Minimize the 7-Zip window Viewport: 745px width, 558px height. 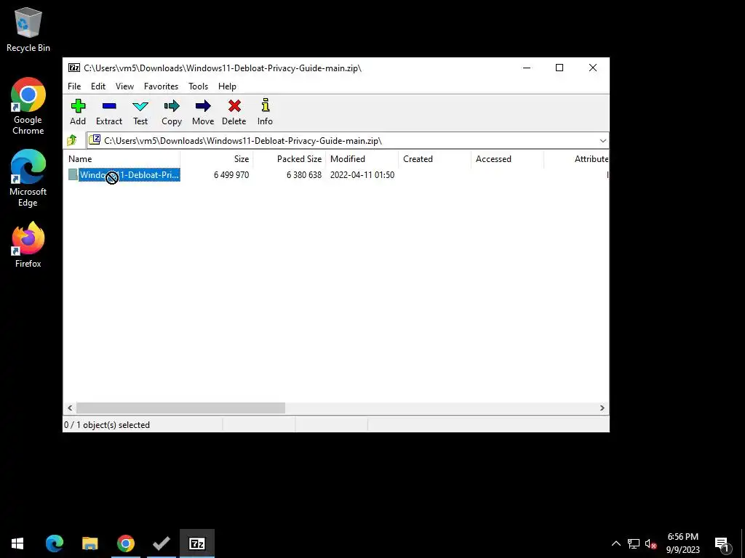coord(527,68)
